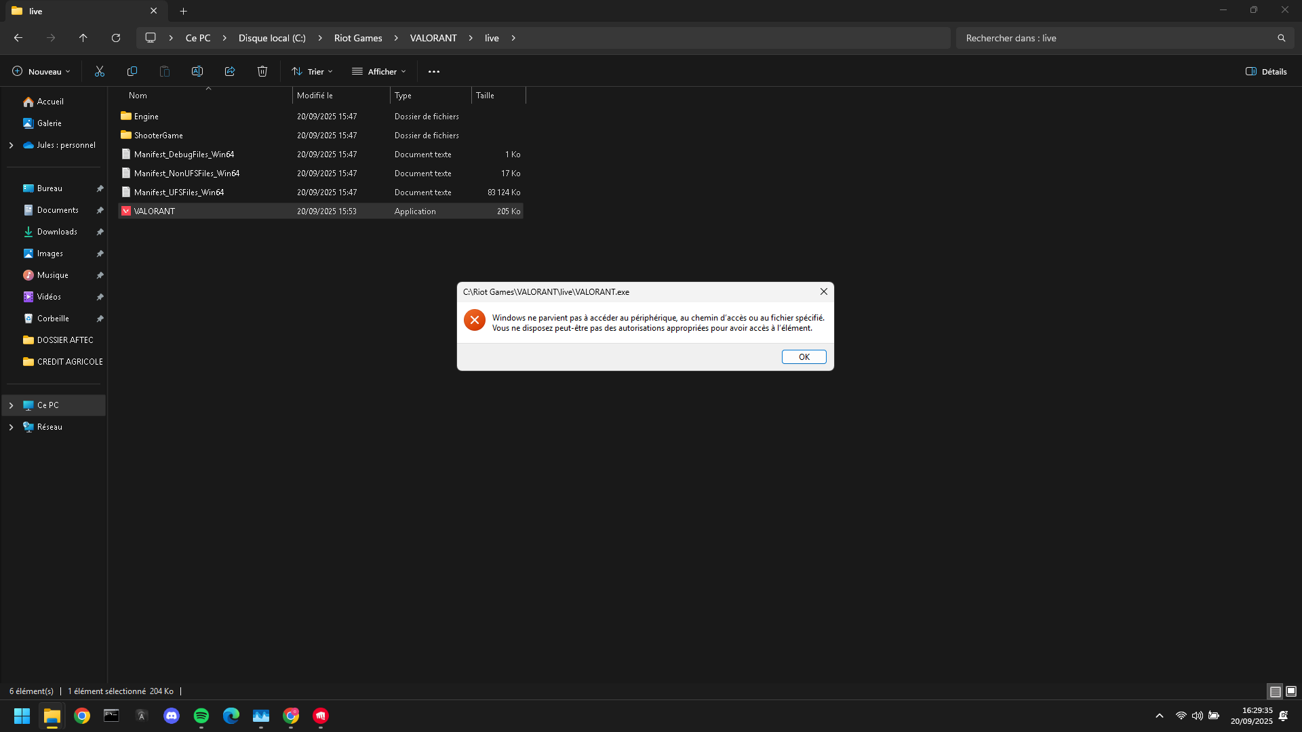
Task: Open the Nouveau menu
Action: pos(41,71)
